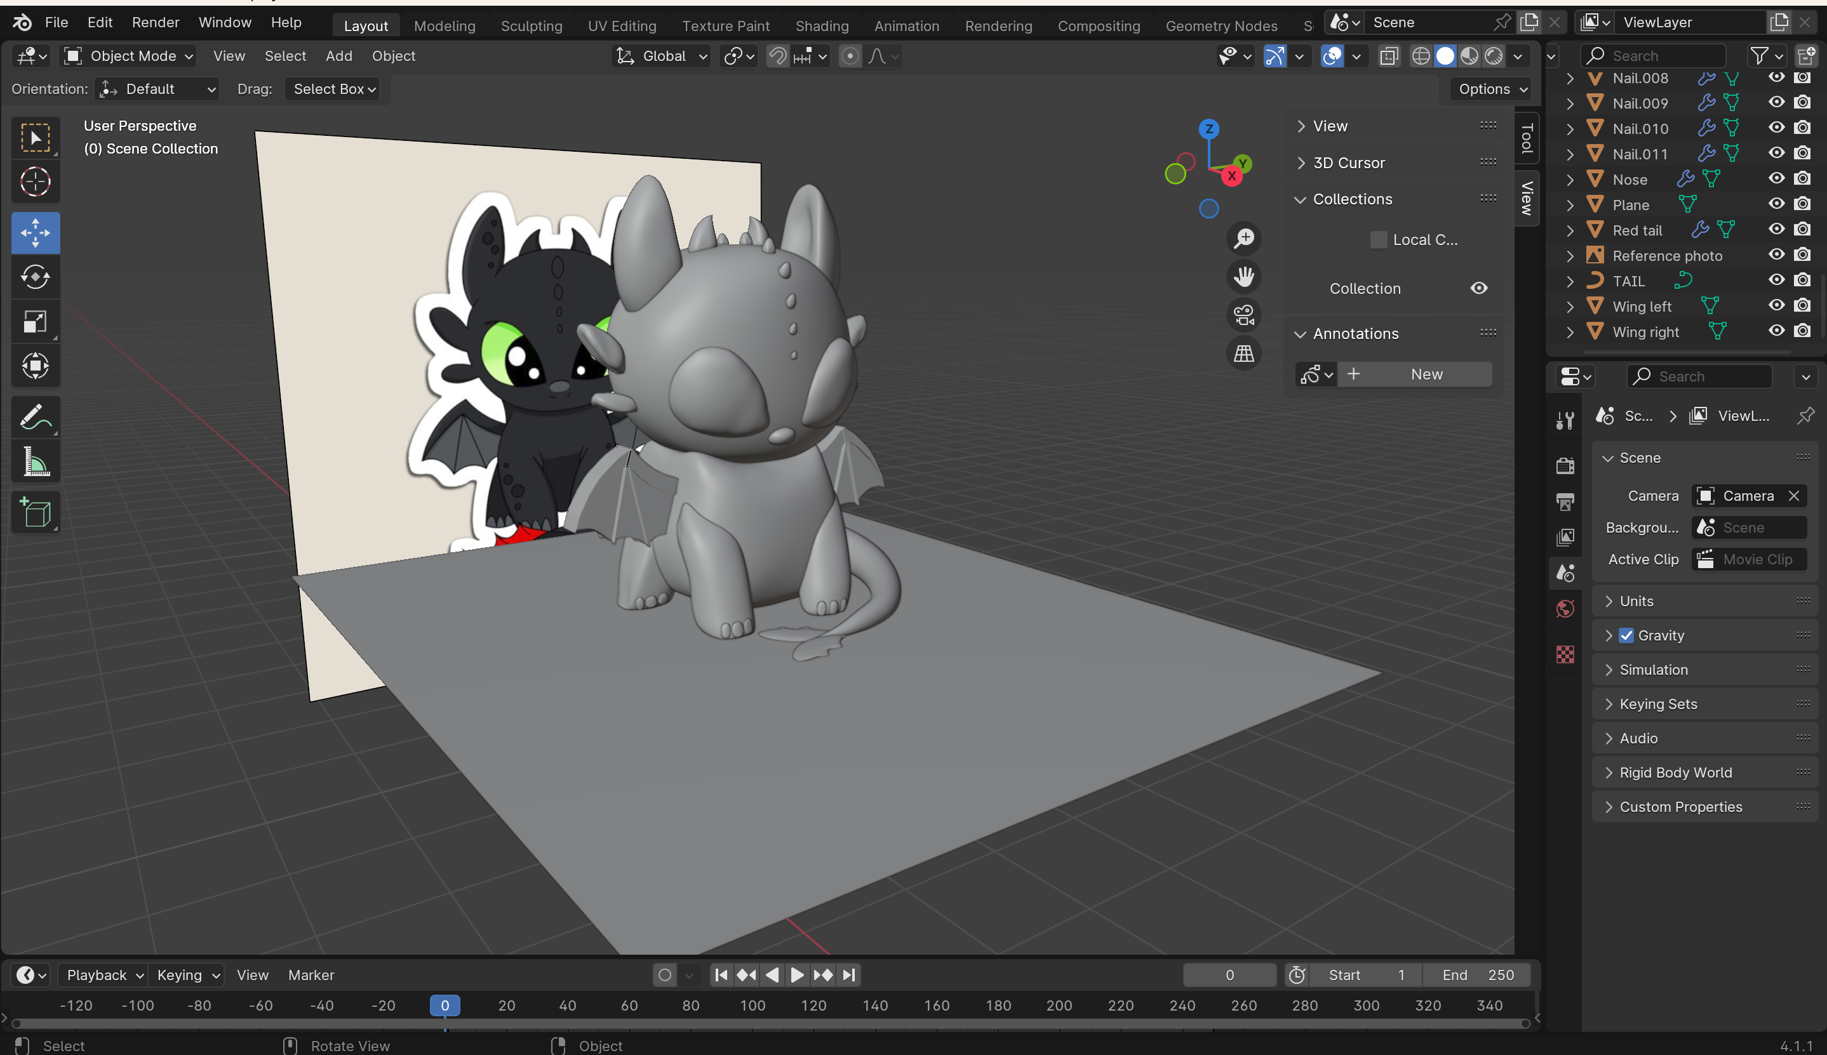
Task: Open the Add menu in viewport header
Action: click(338, 56)
